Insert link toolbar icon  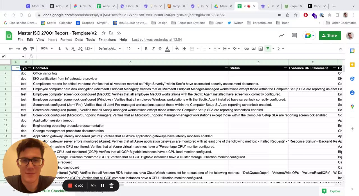point(247,49)
